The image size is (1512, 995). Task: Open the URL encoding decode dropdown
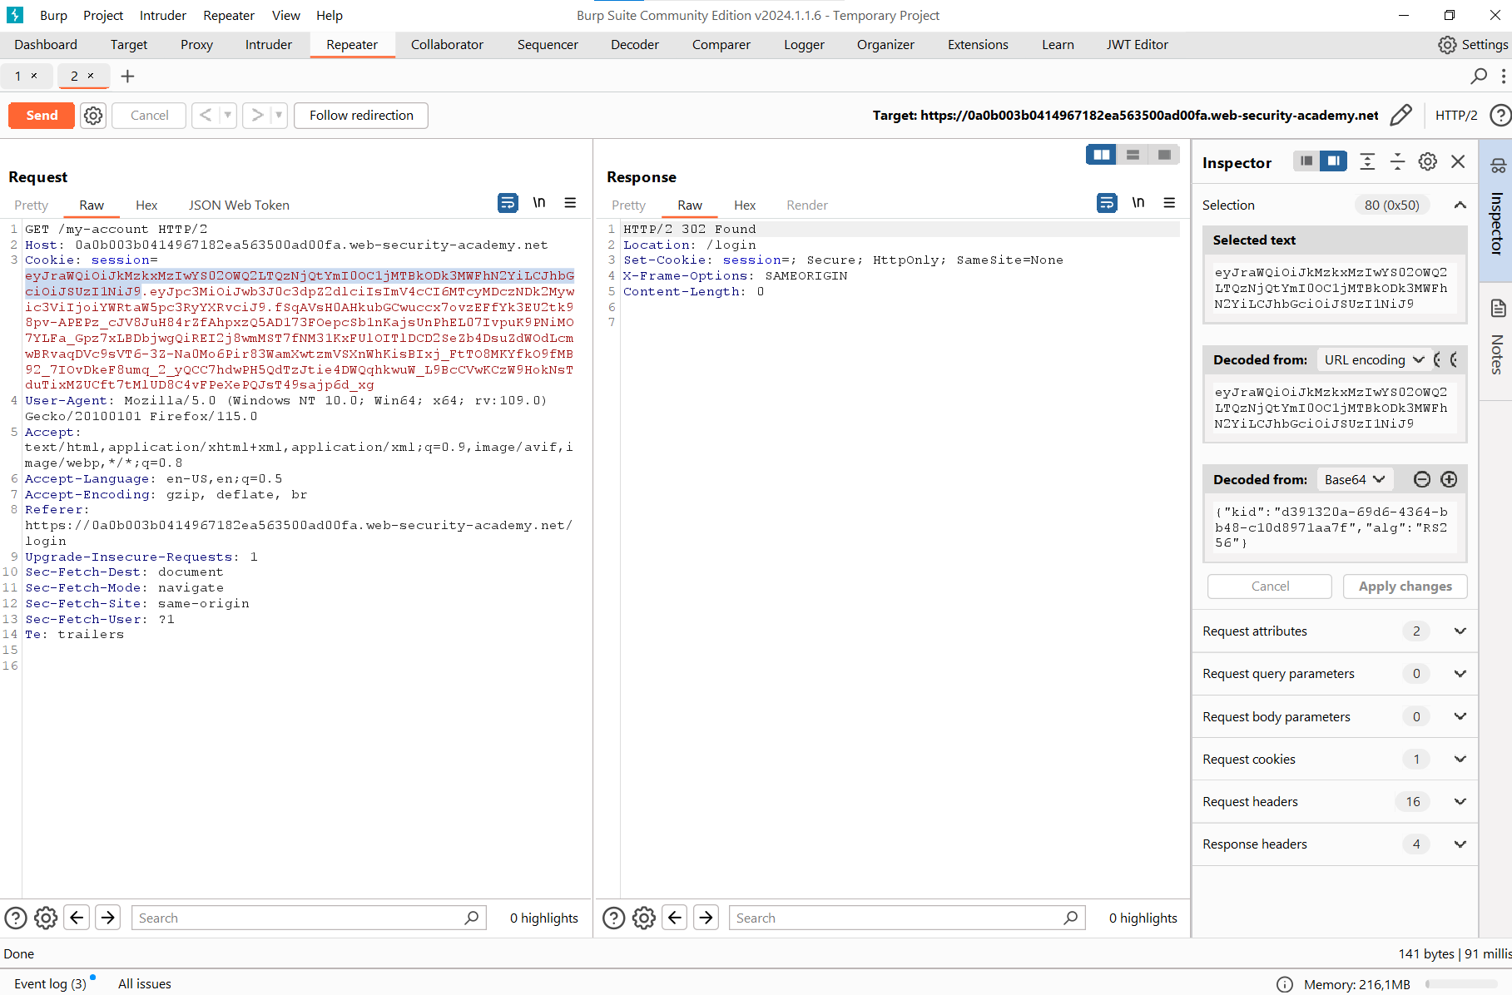(1374, 360)
